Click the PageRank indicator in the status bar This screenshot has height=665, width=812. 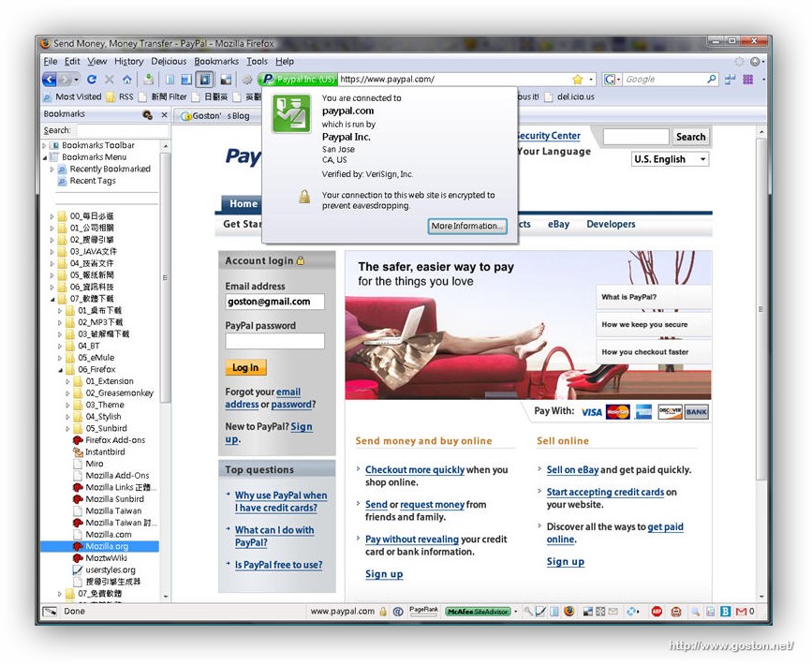pyautogui.click(x=424, y=611)
